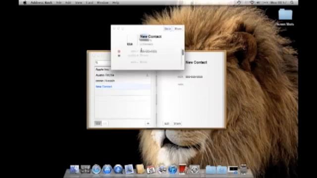Select New Contact in the contacts list
The width and height of the screenshot is (317, 178).
[122, 87]
